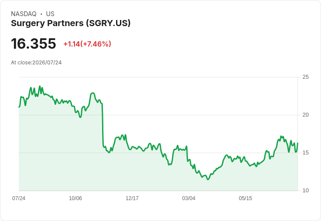
Task: Select the 10/06 x-axis date label
Action: (x=75, y=198)
